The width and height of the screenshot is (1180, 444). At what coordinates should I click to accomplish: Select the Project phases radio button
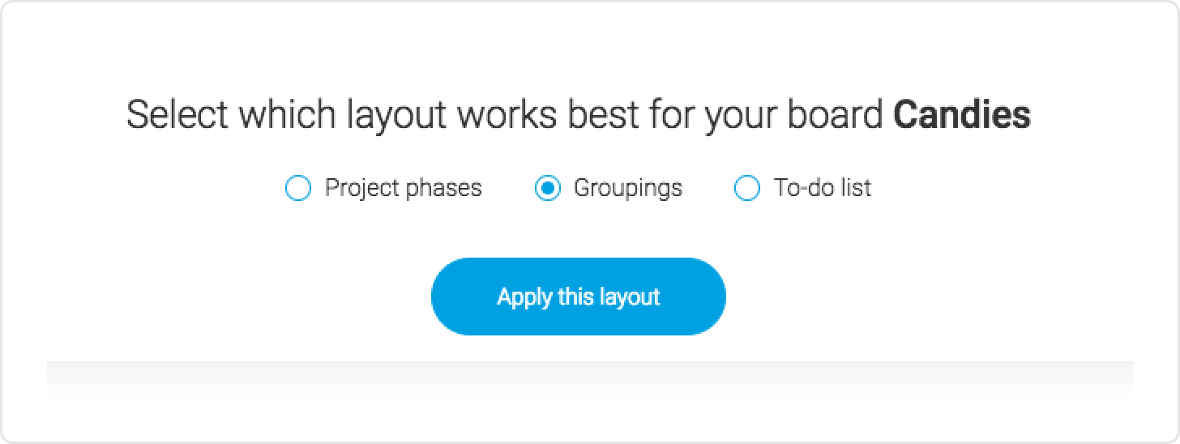[x=298, y=189]
